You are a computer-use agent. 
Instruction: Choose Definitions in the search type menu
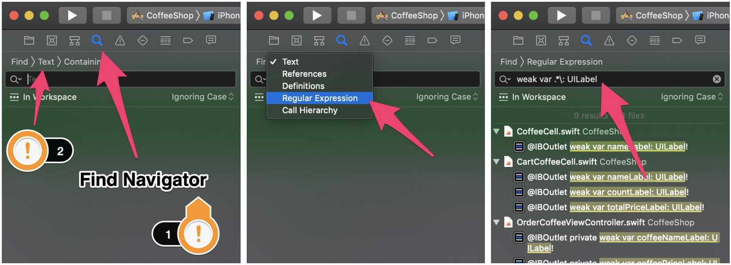(x=319, y=86)
